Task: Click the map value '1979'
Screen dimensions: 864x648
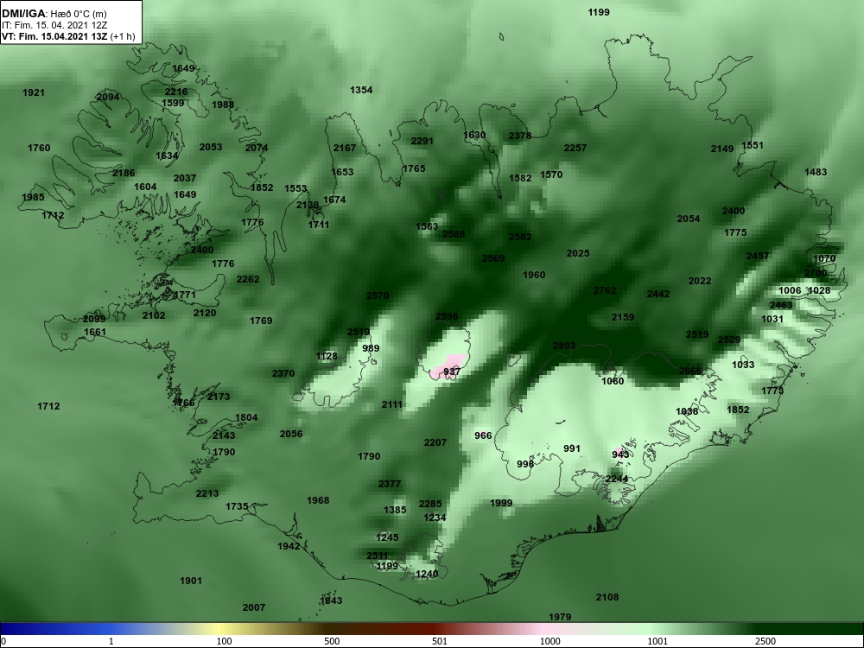Action: 560,617
